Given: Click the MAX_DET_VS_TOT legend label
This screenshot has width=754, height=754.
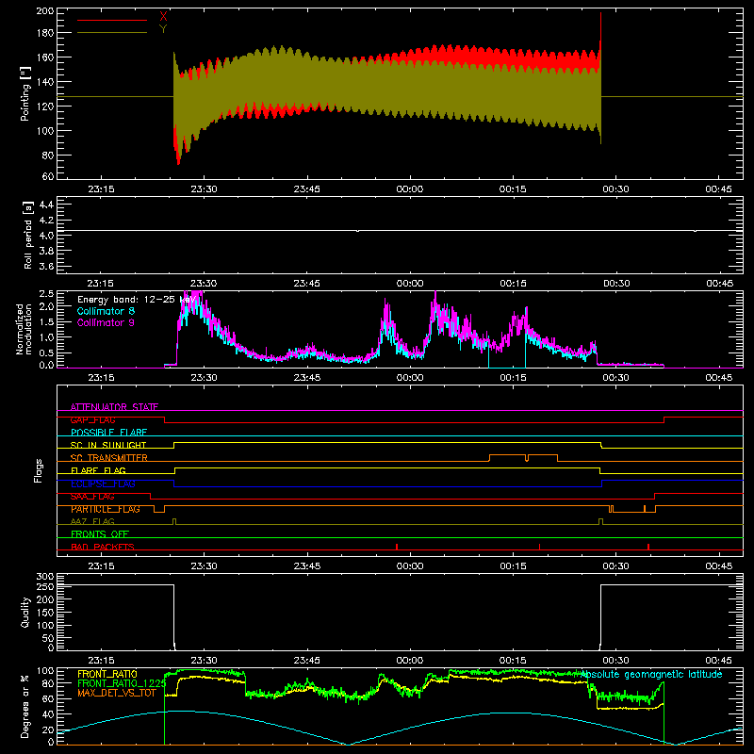Looking at the screenshot, I should 117,693.
